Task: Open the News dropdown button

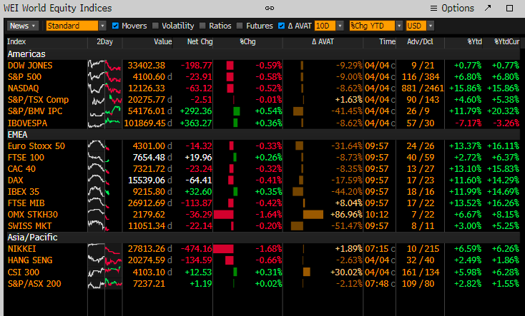Action: (x=23, y=26)
